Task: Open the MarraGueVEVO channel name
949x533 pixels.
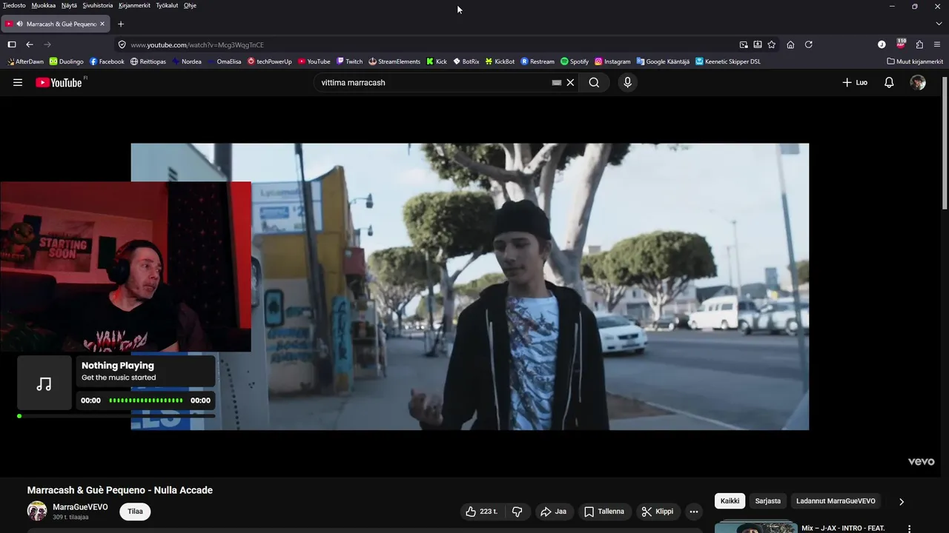Action: pos(80,507)
